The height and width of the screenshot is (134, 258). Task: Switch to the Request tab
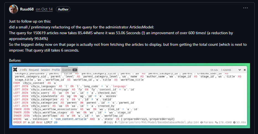pyautogui.click(x=34, y=70)
